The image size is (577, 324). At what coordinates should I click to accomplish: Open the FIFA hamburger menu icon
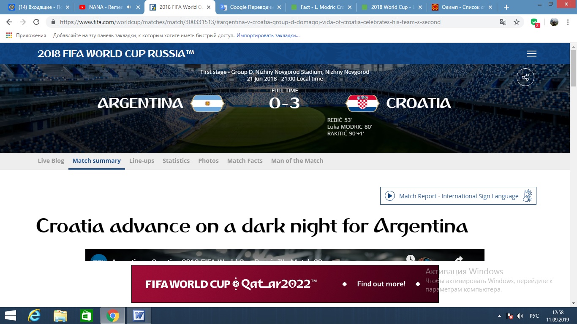(x=532, y=54)
